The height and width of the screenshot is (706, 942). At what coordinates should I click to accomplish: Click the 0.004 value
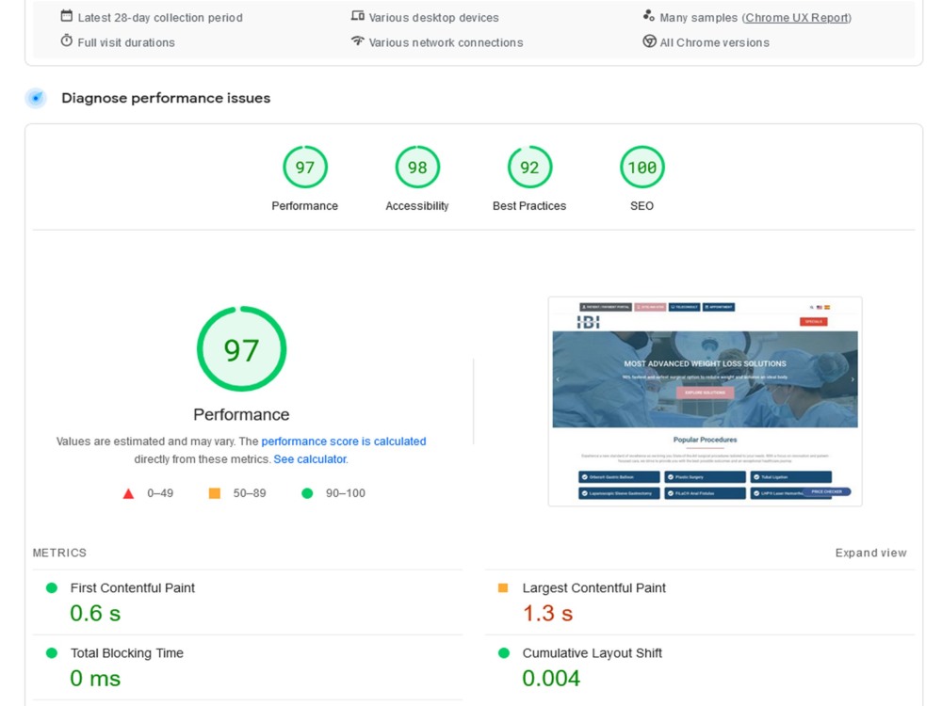click(x=551, y=679)
